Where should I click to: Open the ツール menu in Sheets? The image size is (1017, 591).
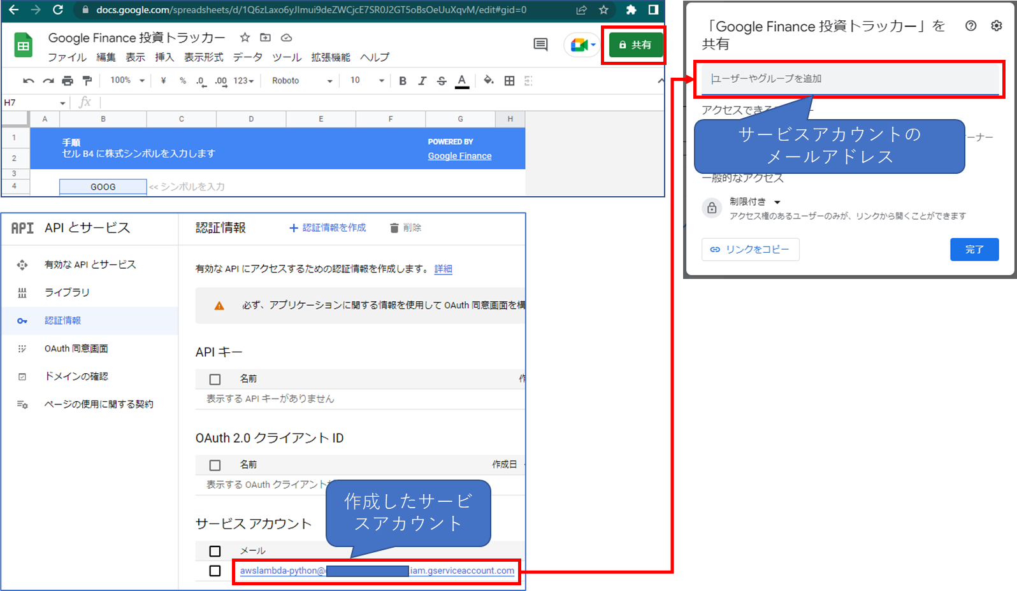(x=287, y=57)
